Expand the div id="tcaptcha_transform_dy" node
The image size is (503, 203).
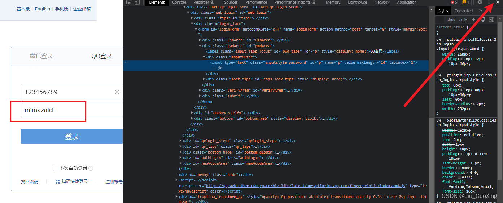pos(176,197)
